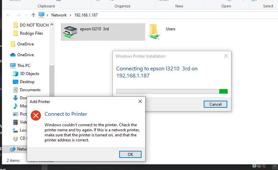Click 192.168.1.187 in the address path
Screen dimensions: 278x170
click(86, 15)
